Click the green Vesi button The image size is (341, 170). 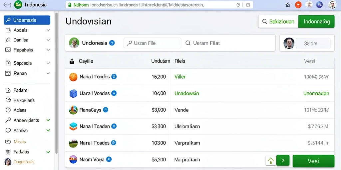(x=313, y=161)
